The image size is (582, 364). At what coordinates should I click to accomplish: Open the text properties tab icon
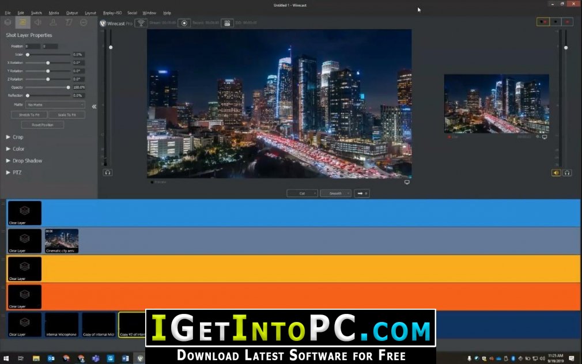point(69,22)
